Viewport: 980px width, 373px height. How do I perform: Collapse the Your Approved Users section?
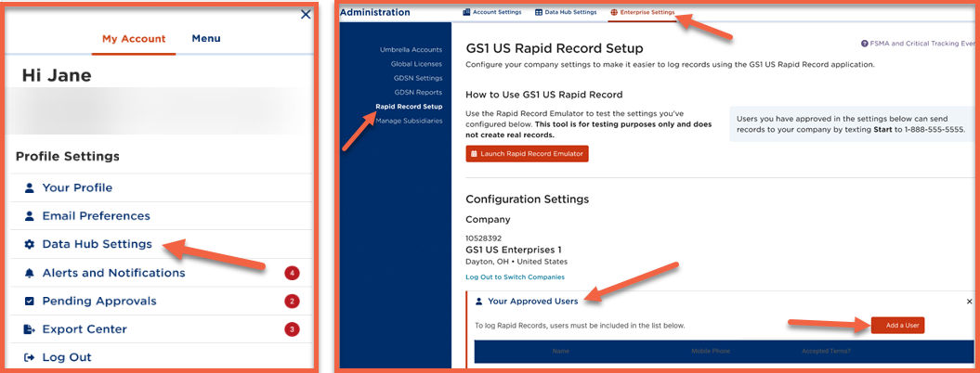tap(969, 302)
